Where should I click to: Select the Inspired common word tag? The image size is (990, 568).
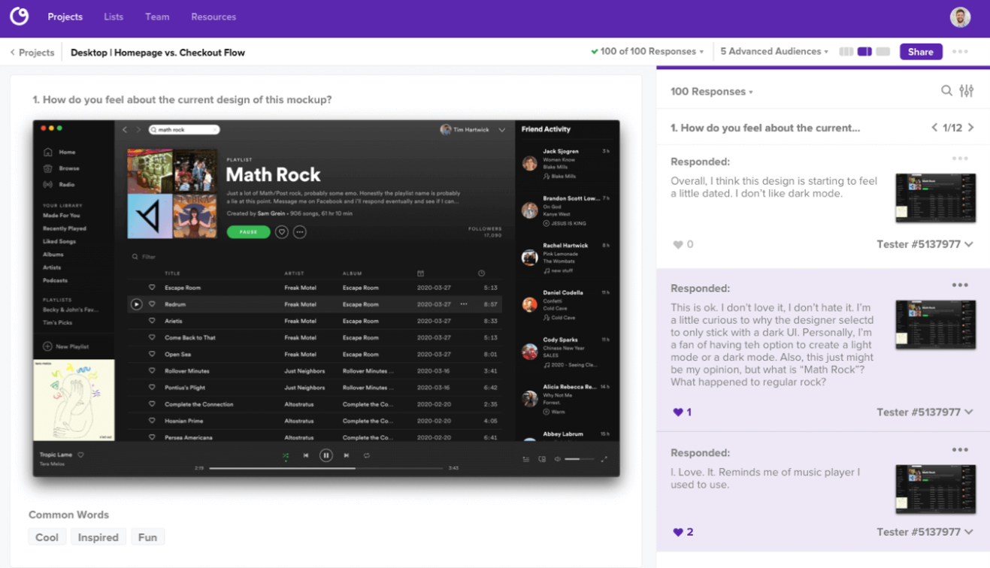tap(98, 537)
